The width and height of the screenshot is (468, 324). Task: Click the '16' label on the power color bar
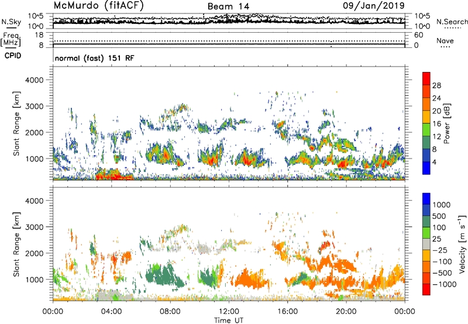pyautogui.click(x=436, y=124)
